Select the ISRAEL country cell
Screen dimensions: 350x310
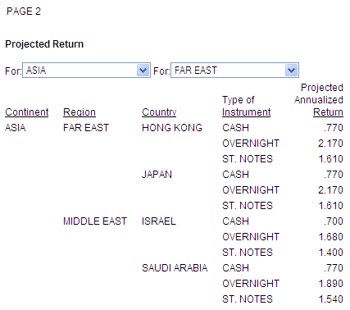(159, 221)
